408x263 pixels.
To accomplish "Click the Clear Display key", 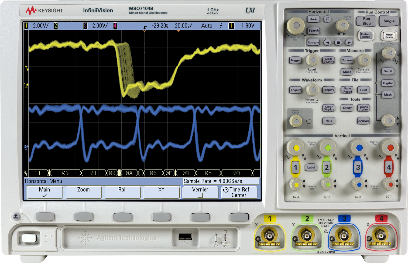I will [x=329, y=108].
